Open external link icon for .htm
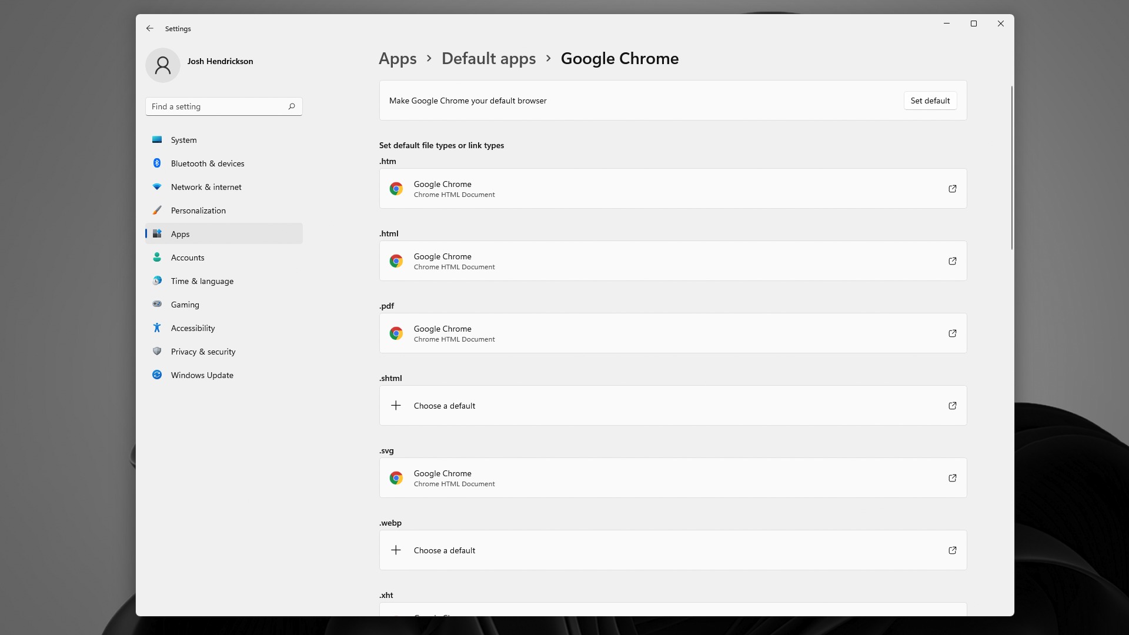The image size is (1129, 635). (953, 189)
